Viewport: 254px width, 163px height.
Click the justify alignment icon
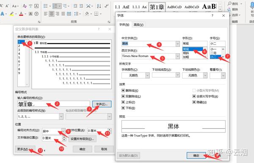click(63, 14)
